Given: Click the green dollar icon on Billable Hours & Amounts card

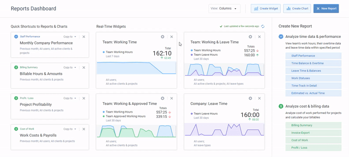Looking at the screenshot, I should click(16, 67).
